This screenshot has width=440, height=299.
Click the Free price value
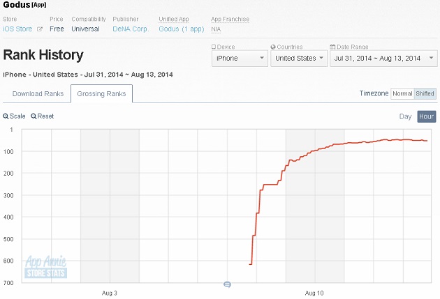click(57, 29)
